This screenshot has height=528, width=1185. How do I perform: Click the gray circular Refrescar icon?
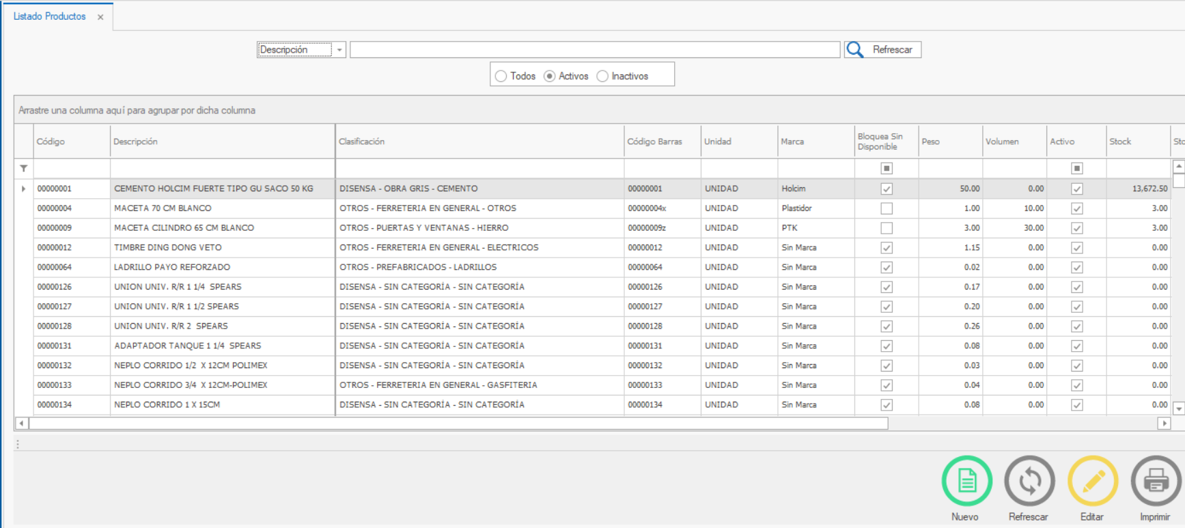coord(1029,482)
